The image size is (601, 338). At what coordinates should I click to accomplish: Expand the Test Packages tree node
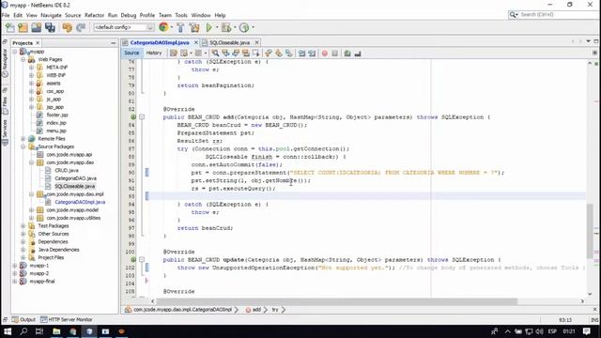tap(23, 225)
